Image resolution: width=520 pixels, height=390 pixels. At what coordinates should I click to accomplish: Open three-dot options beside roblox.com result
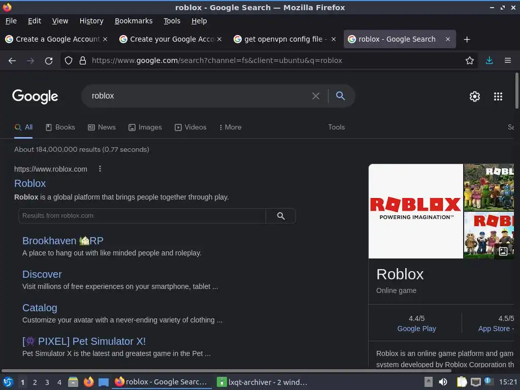[100, 169]
